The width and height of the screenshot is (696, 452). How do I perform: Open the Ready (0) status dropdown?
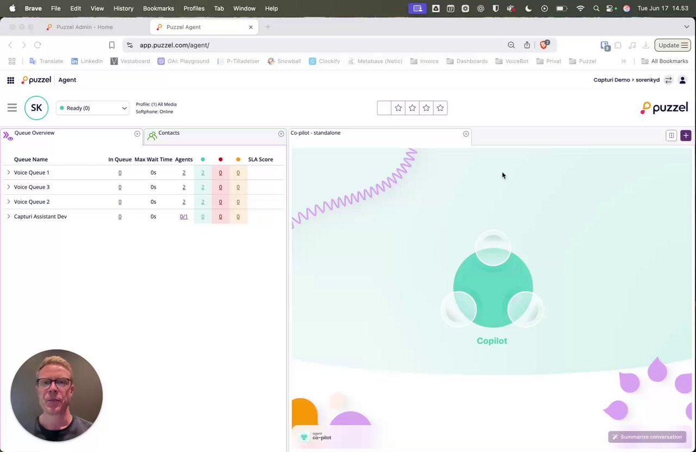click(93, 108)
